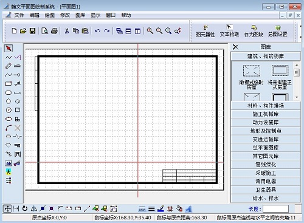Expand the 材料、构件堆场 library section
304x223 pixels.
[266, 106]
